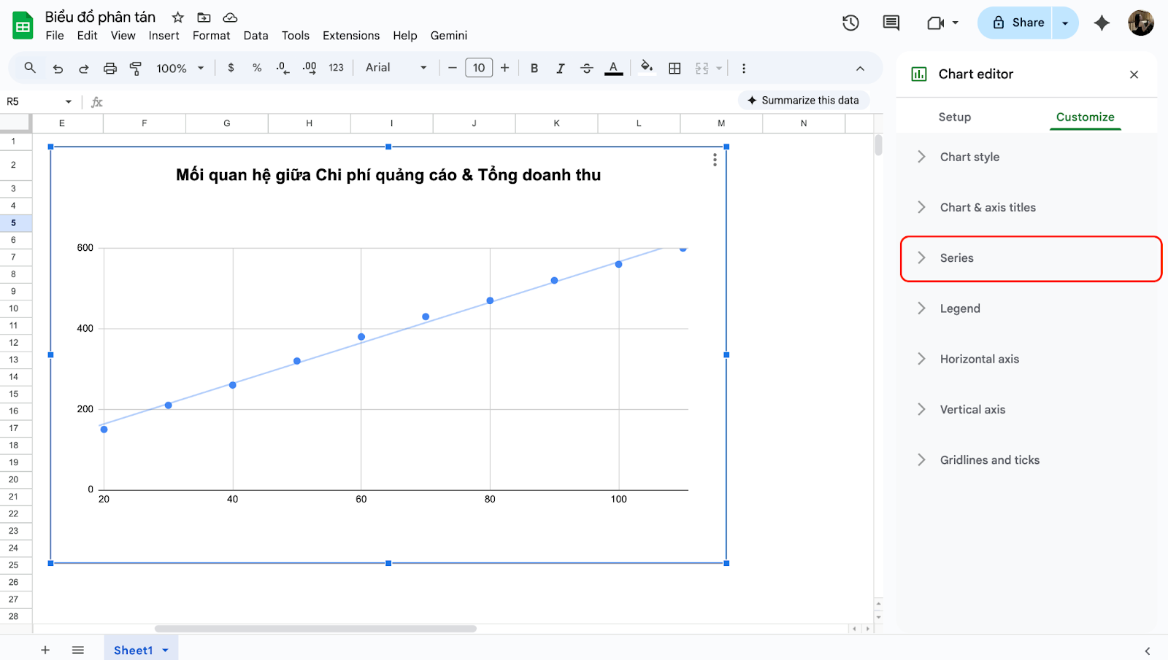Click the Gemini sparkle icon
The image size is (1168, 660).
click(1102, 23)
